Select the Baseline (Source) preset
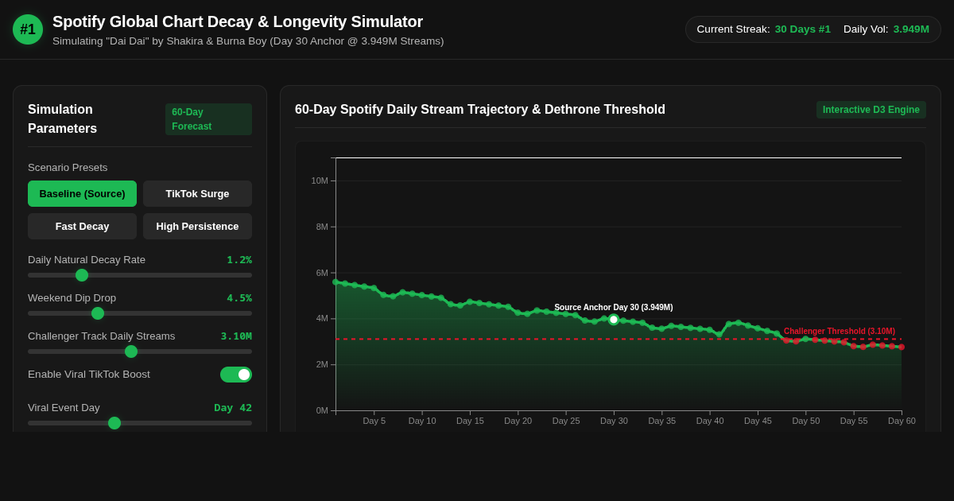 82,193
